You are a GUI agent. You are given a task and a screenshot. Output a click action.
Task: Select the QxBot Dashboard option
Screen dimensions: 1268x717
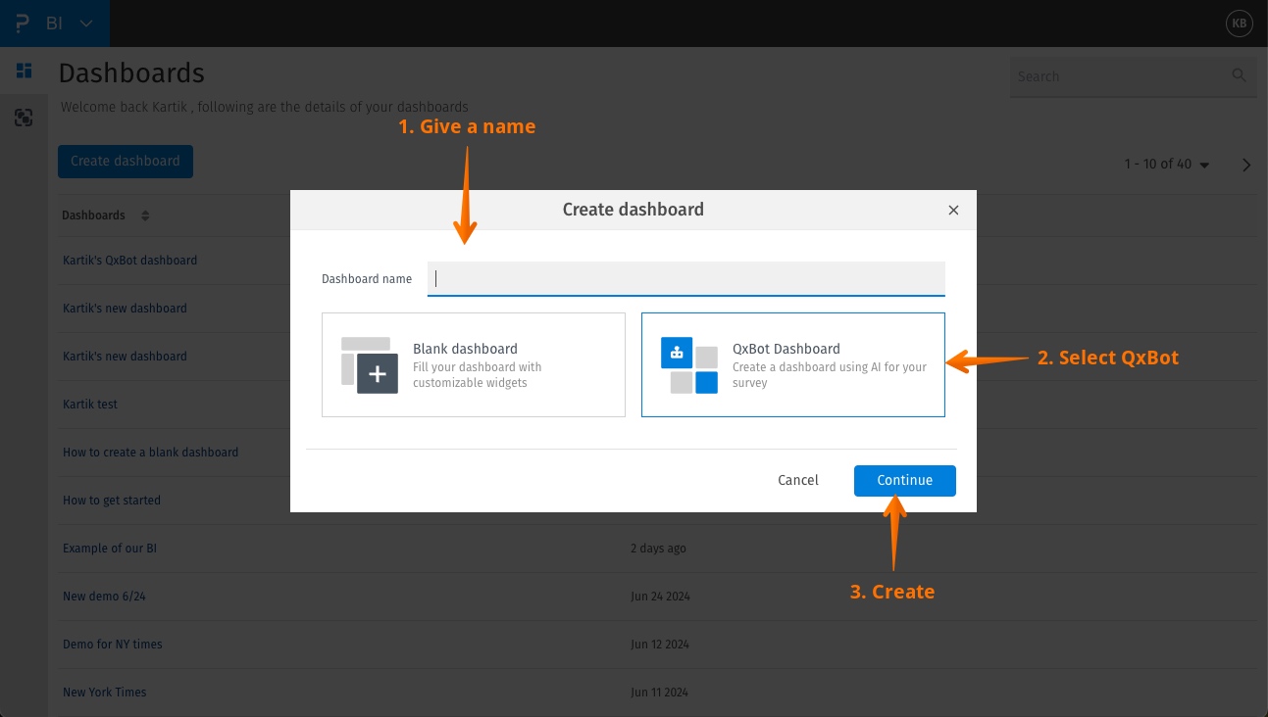click(x=792, y=364)
